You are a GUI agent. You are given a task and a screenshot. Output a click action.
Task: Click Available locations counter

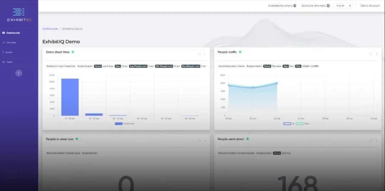[282, 6]
